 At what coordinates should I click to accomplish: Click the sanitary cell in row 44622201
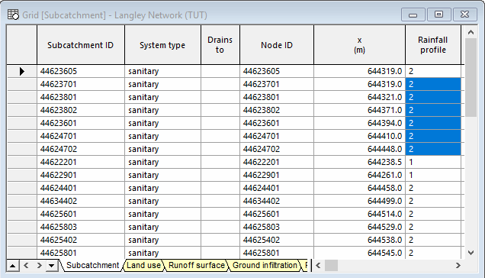pos(162,162)
